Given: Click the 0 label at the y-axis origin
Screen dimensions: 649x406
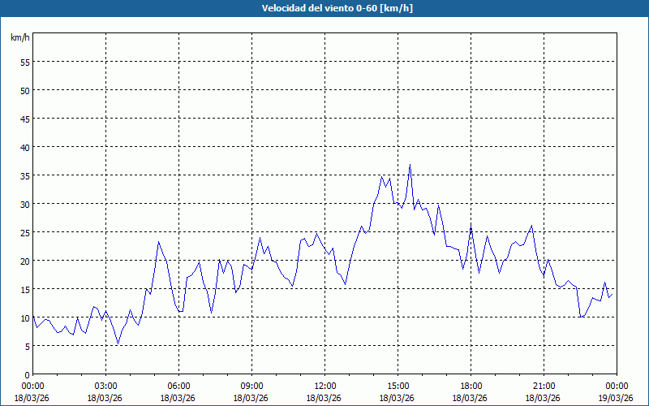Looking at the screenshot, I should click(27, 374).
